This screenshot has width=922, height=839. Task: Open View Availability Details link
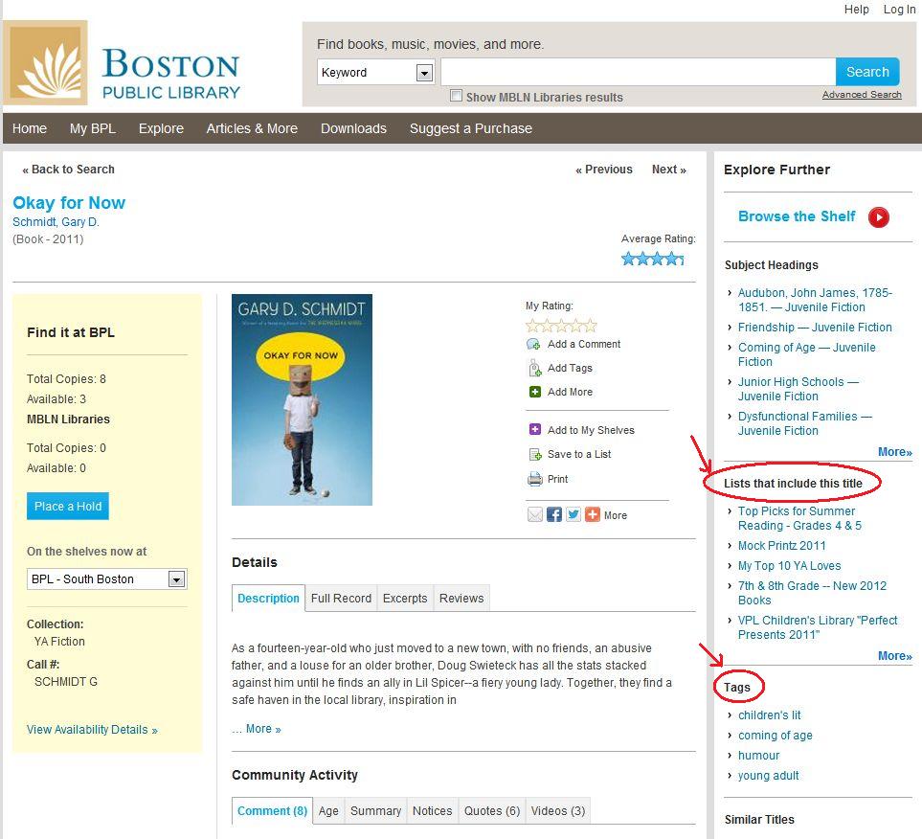(92, 730)
